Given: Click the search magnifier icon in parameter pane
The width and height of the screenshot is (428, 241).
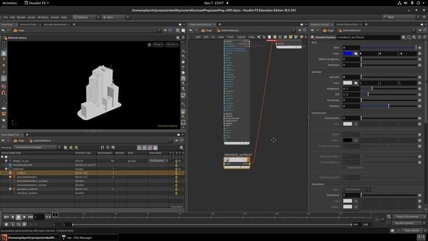Looking at the screenshot, I should pos(414,37).
